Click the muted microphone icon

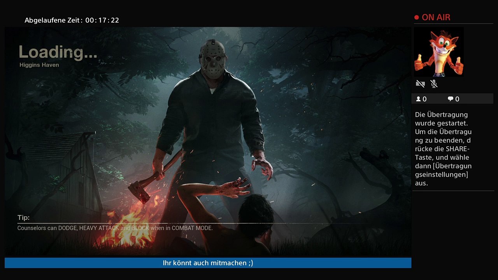tap(434, 84)
